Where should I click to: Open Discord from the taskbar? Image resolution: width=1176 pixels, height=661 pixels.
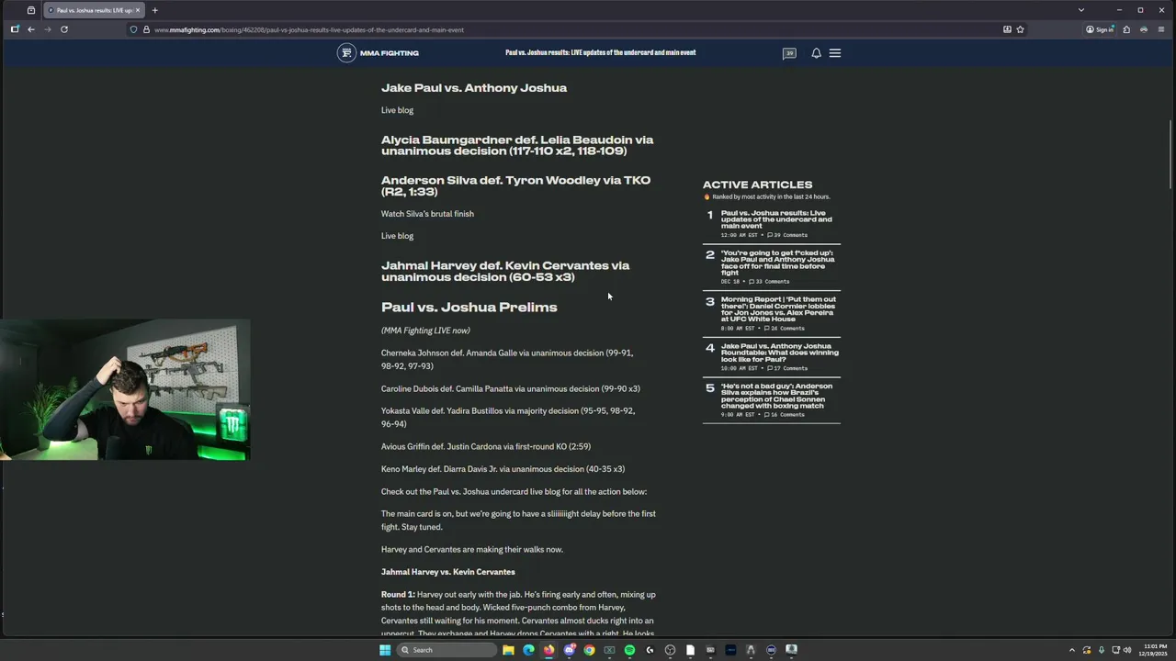(x=569, y=650)
